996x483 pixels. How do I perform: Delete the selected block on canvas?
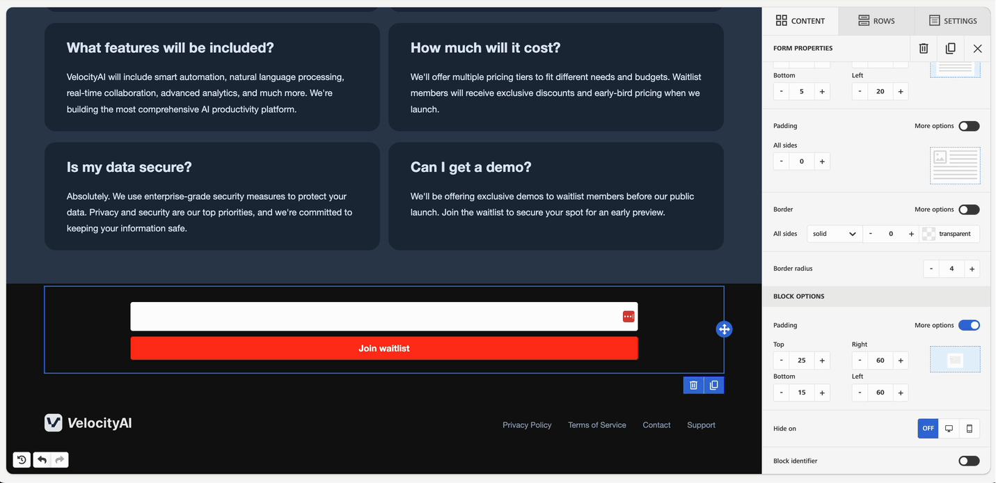click(693, 385)
